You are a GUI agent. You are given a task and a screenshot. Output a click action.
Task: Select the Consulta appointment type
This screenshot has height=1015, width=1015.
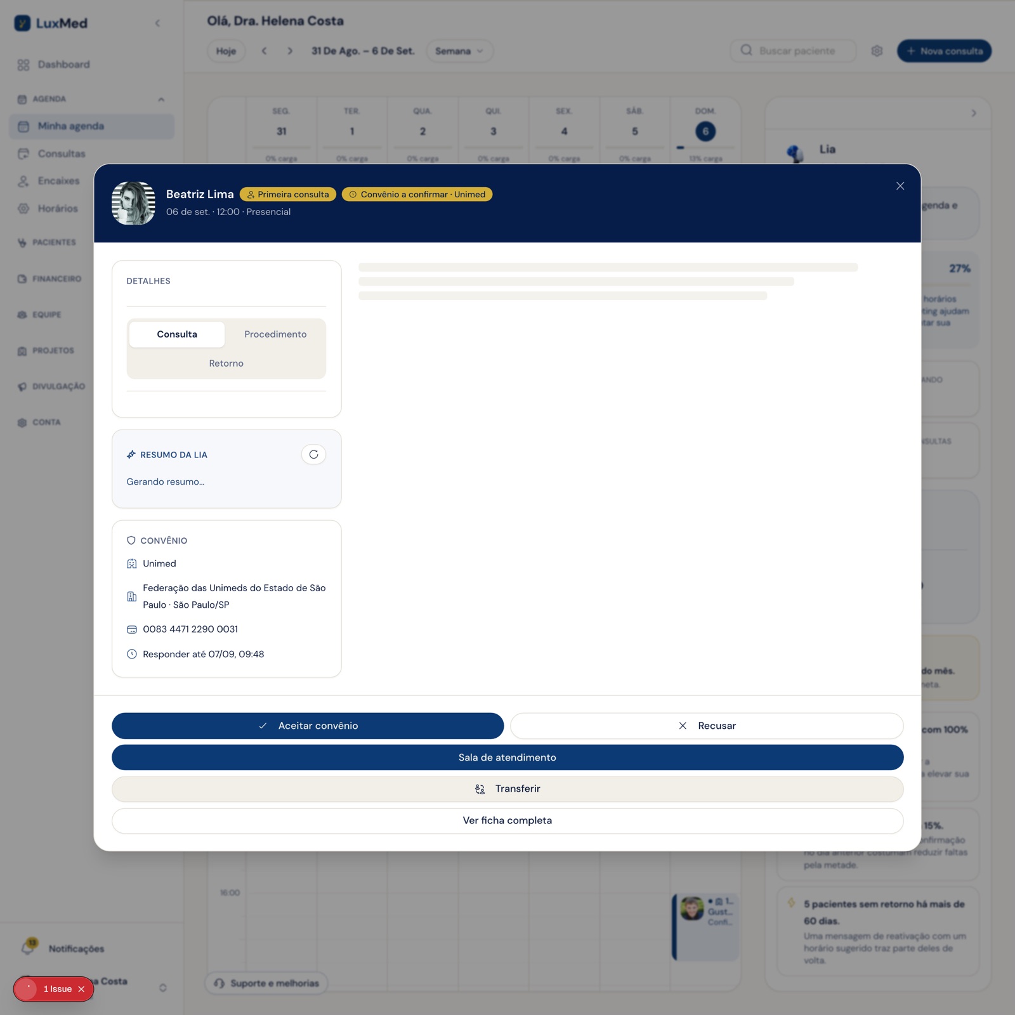177,334
